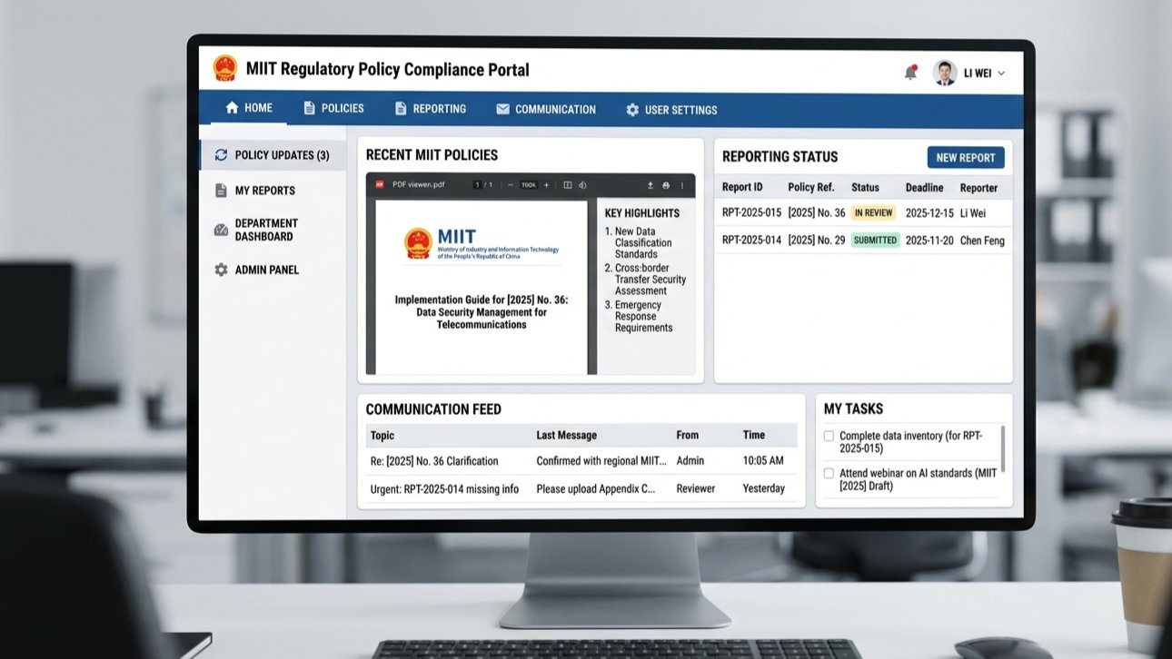The height and width of the screenshot is (659, 1172).
Task: Check the Attend webinar on AI standards checkbox
Action: tap(829, 474)
